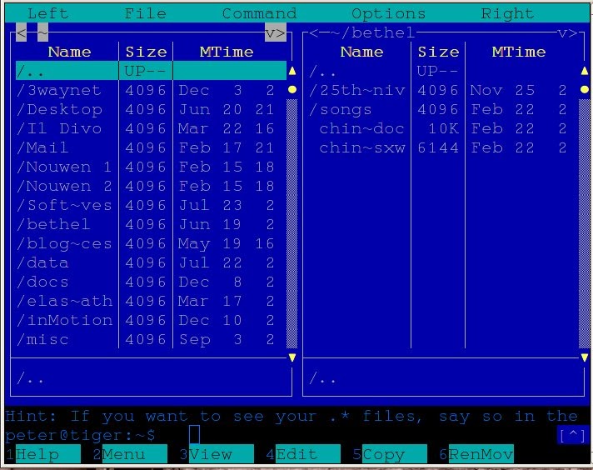
Task: Click right panel scroll up arrow
Action: pos(585,71)
